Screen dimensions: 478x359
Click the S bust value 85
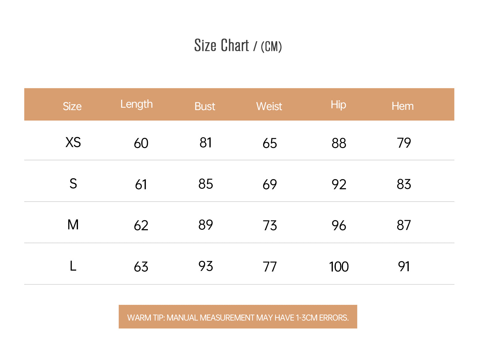click(x=206, y=184)
